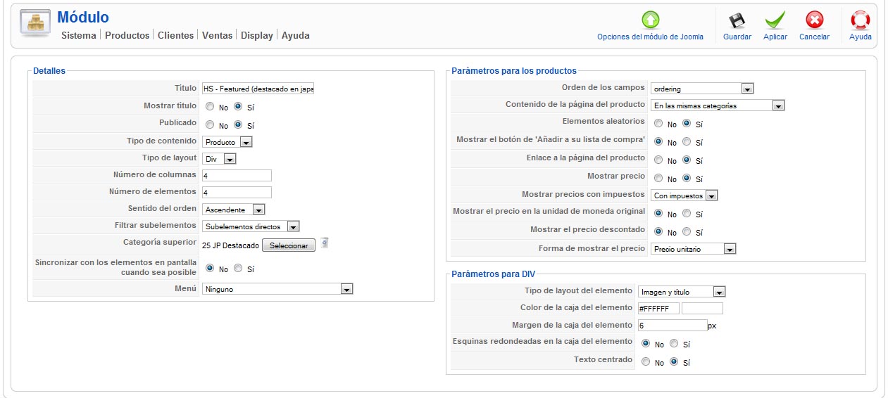Click the Opciones del módulo de Joomla link
888x398 pixels.
click(650, 37)
